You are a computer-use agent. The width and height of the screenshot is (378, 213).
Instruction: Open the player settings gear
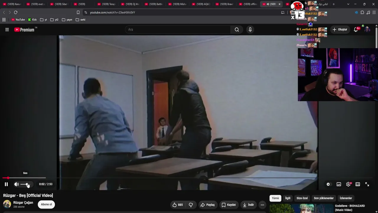(348, 184)
